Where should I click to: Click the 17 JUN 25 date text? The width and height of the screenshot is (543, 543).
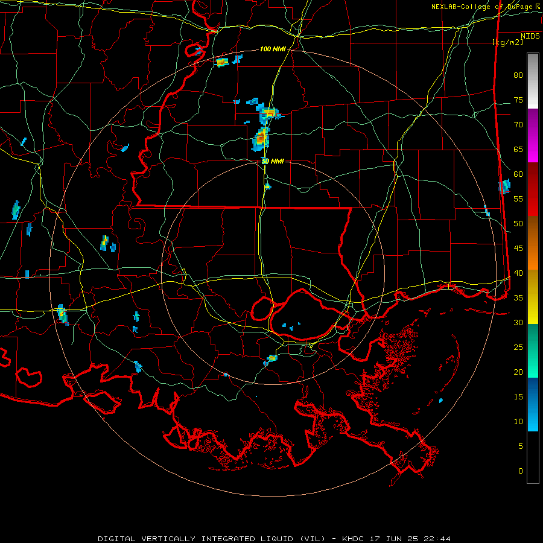(x=395, y=539)
